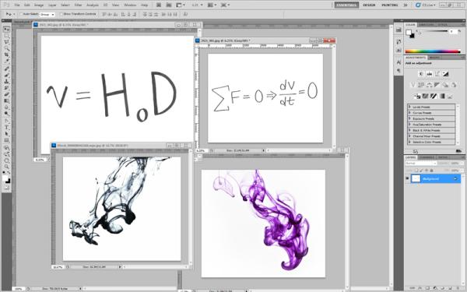Add a Levels adjustment
This screenshot has width=467, height=292.
click(429, 74)
